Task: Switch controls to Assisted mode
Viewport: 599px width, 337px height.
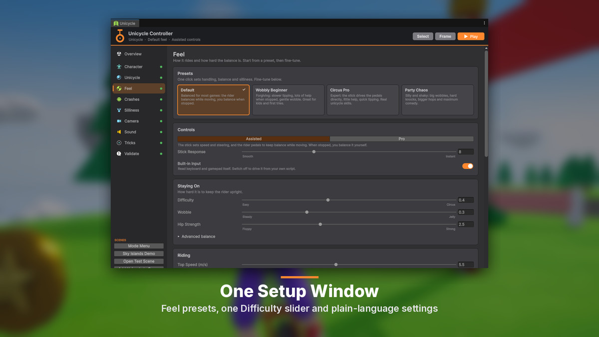Action: click(x=254, y=139)
